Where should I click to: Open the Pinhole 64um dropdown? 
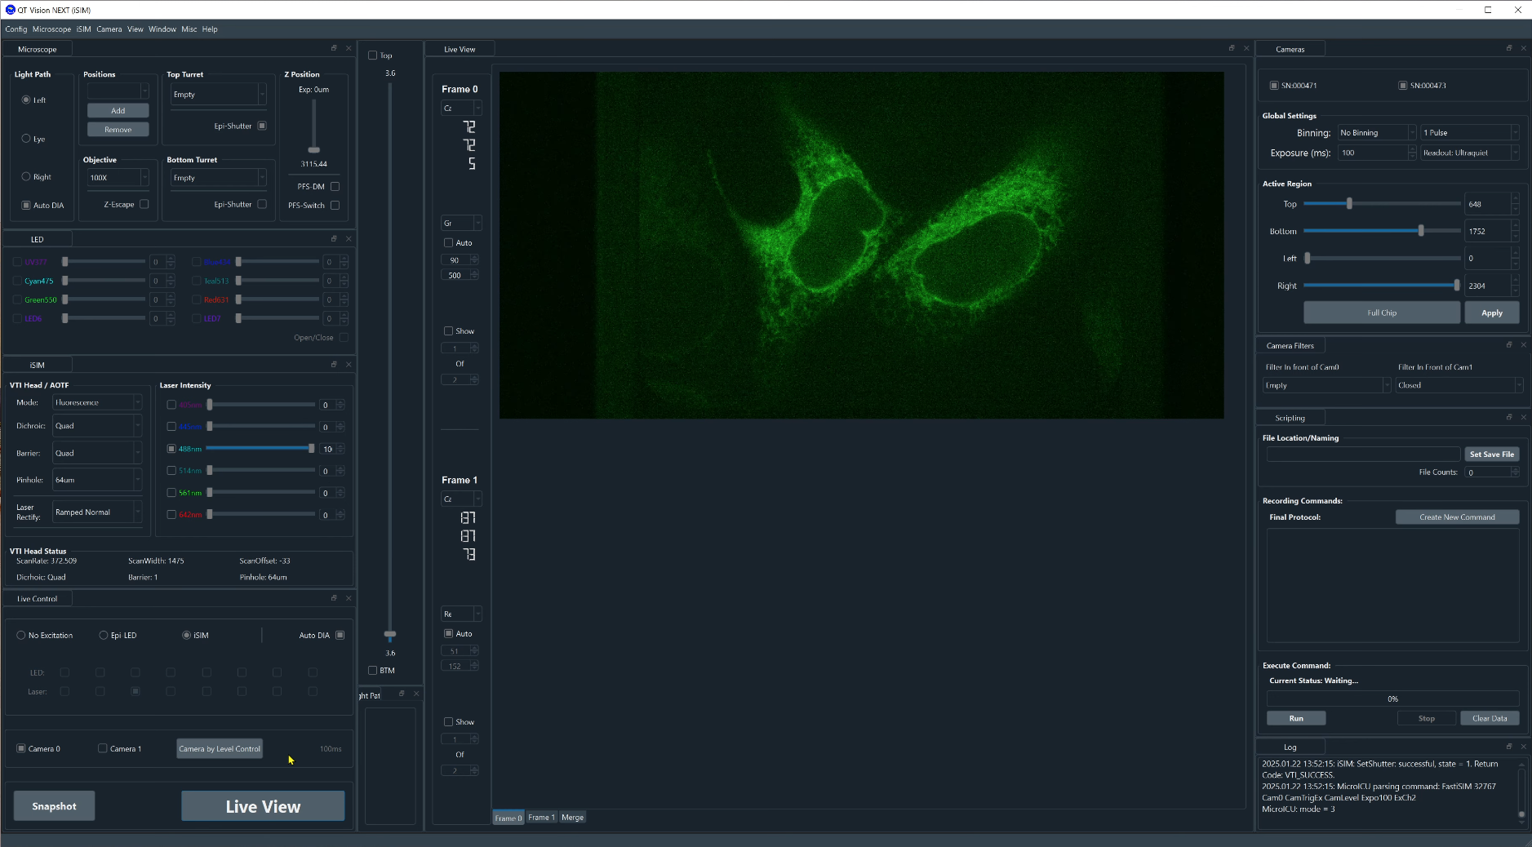[97, 480]
